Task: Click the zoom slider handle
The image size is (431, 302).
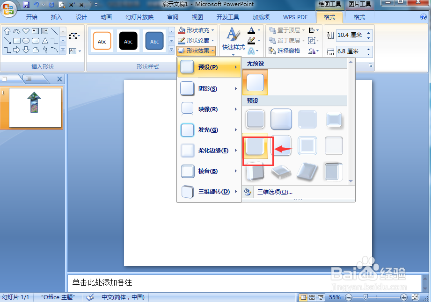Action: (x=365, y=297)
